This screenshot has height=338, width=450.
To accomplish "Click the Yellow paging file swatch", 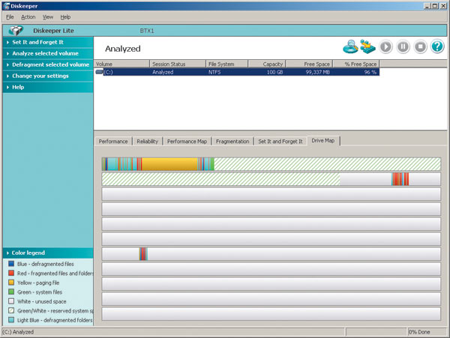I will pos(11,283).
